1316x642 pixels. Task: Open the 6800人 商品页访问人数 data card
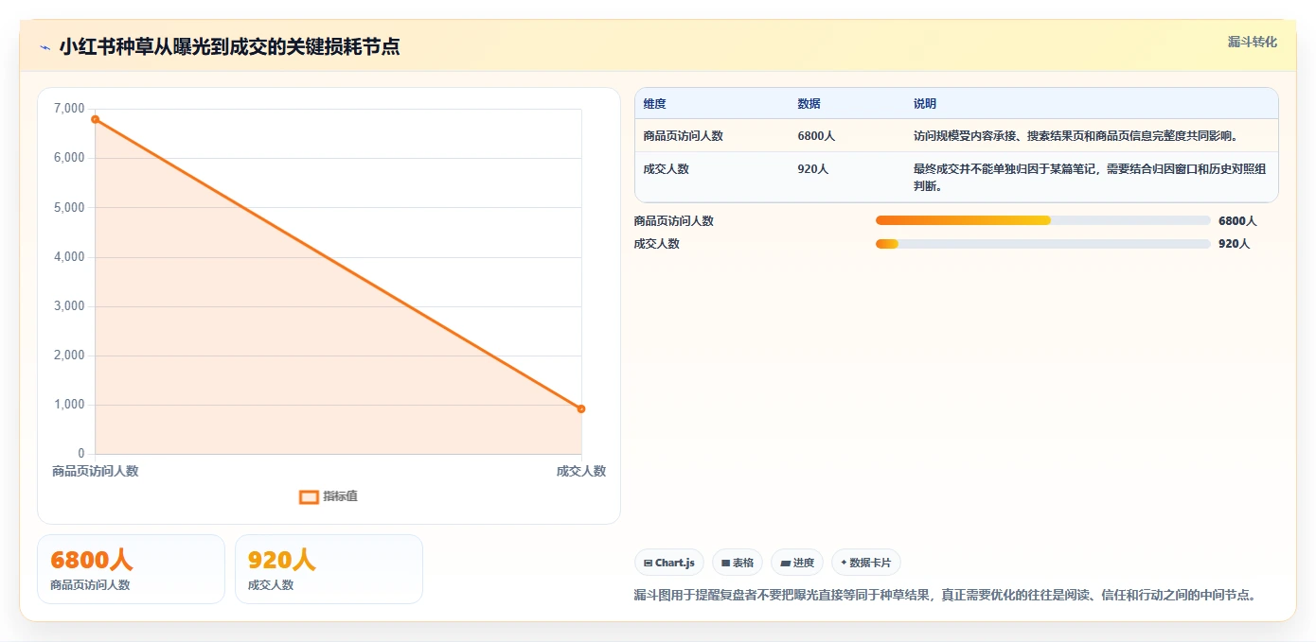click(x=131, y=569)
